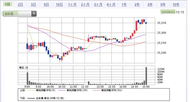View the 3年 chart period
This screenshot has height=102, width=190.
pos(150,5)
